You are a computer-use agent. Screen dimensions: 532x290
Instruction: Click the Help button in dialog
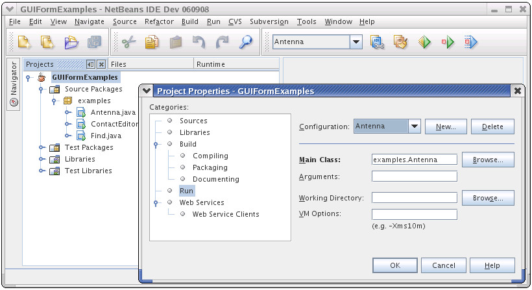pos(492,265)
